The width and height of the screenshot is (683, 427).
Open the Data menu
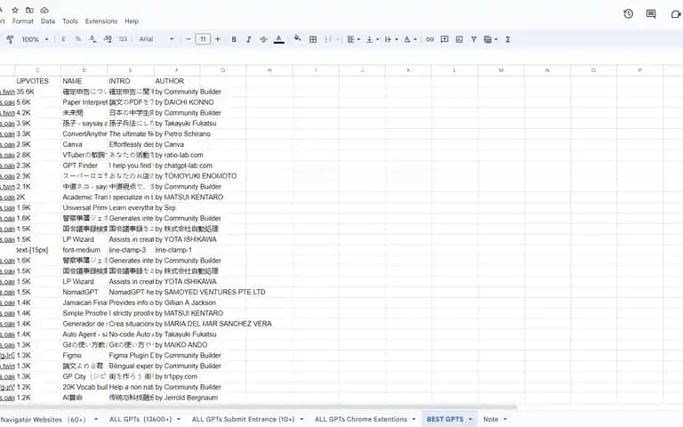point(48,21)
